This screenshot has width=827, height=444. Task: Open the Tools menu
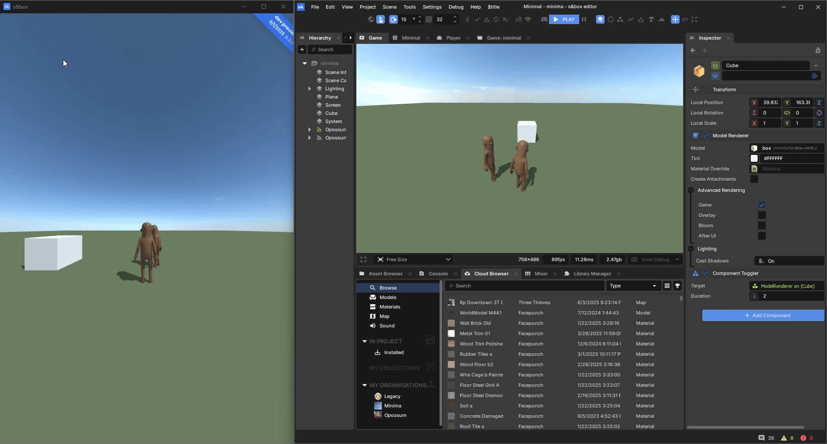pyautogui.click(x=409, y=7)
